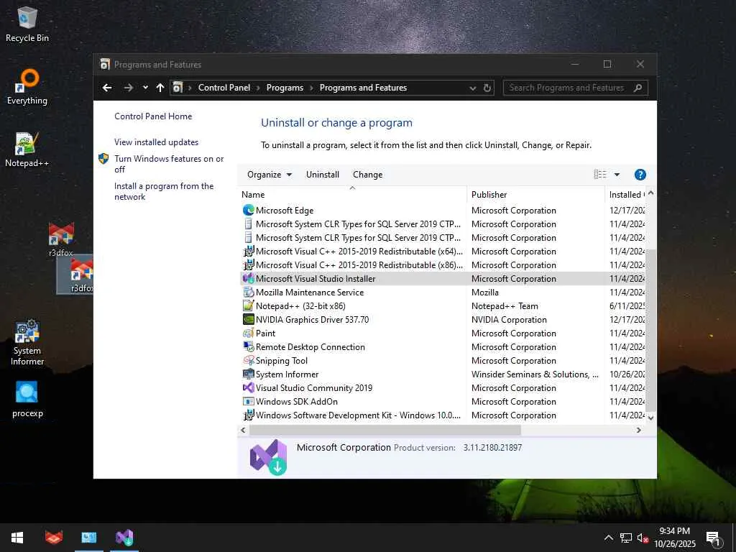Click the horizontal scrollbar left arrow
Image resolution: width=736 pixels, height=552 pixels.
tap(243, 430)
